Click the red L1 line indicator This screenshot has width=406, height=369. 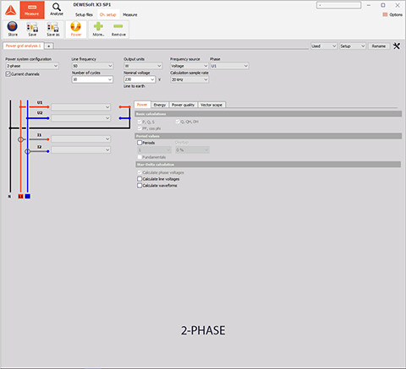click(20, 196)
